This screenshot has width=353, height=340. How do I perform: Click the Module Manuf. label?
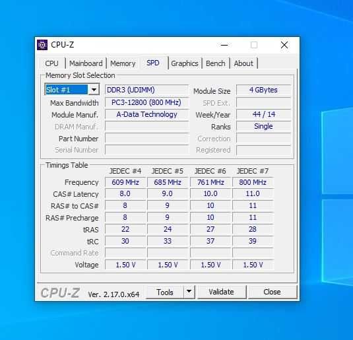click(x=75, y=115)
